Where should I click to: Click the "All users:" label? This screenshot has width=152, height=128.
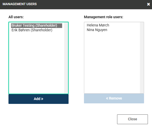coord(16,17)
